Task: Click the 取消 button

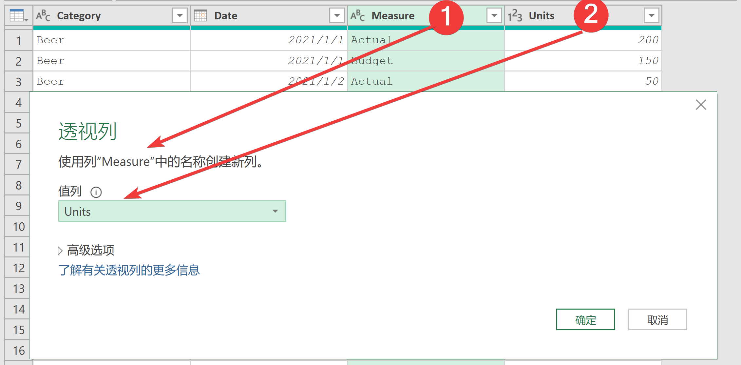Action: (x=657, y=319)
